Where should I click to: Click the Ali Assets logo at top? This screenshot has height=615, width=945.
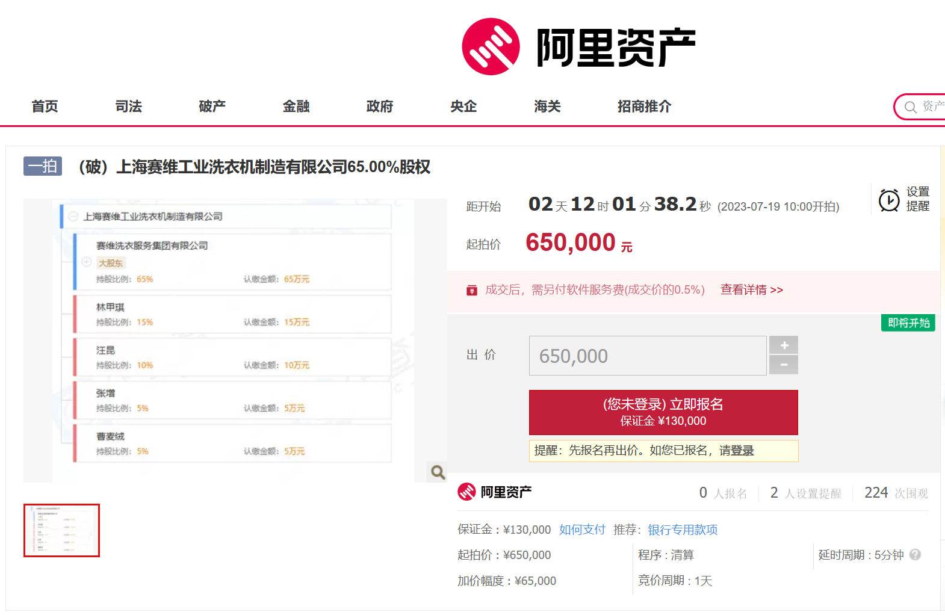(x=578, y=47)
